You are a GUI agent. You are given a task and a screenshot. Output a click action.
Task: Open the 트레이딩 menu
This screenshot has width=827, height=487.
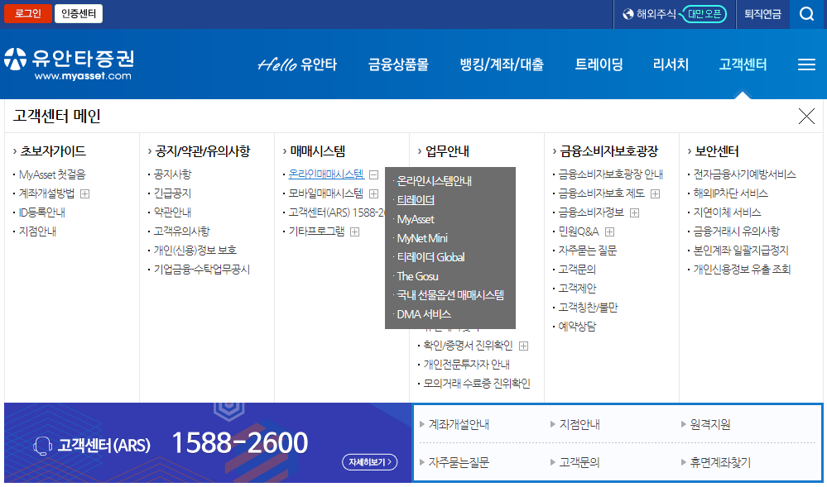tap(599, 64)
